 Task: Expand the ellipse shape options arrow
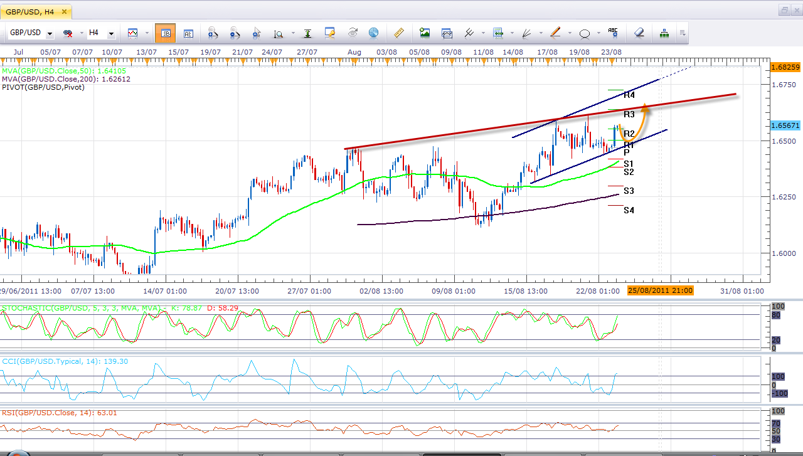coord(598,33)
